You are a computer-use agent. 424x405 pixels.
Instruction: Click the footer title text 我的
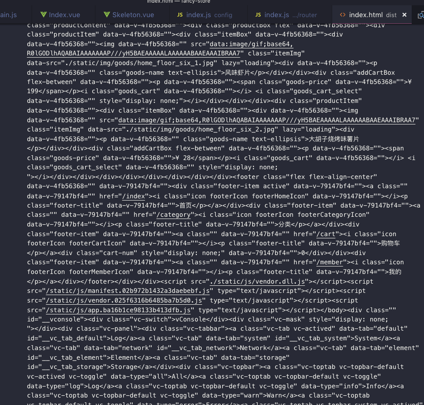pos(395,272)
